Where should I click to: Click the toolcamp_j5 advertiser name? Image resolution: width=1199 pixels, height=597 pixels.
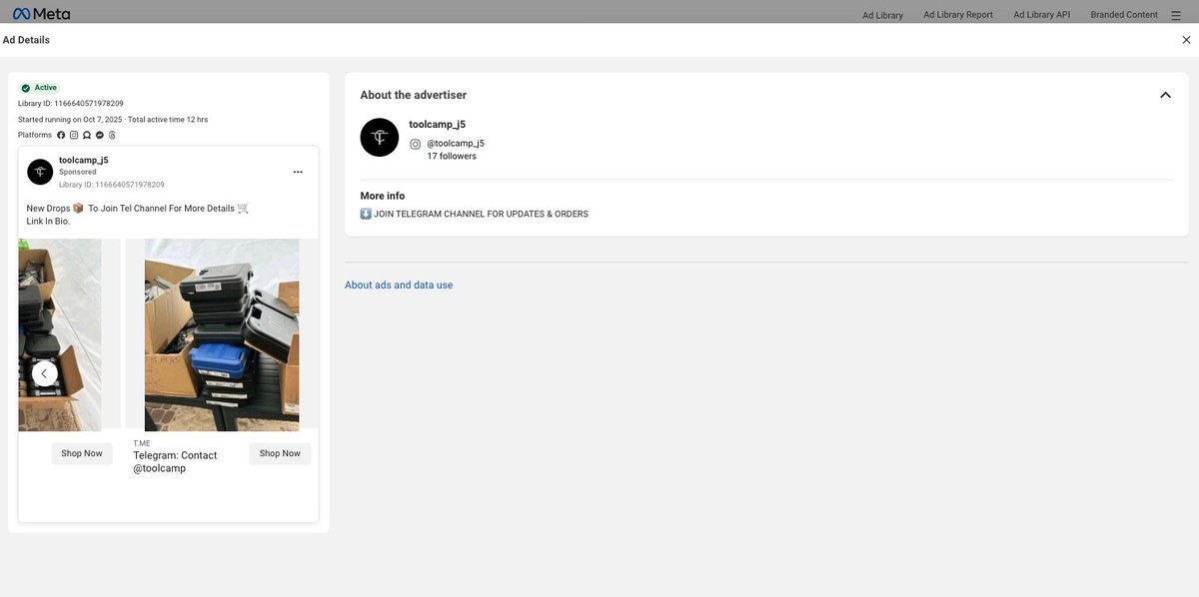(438, 125)
